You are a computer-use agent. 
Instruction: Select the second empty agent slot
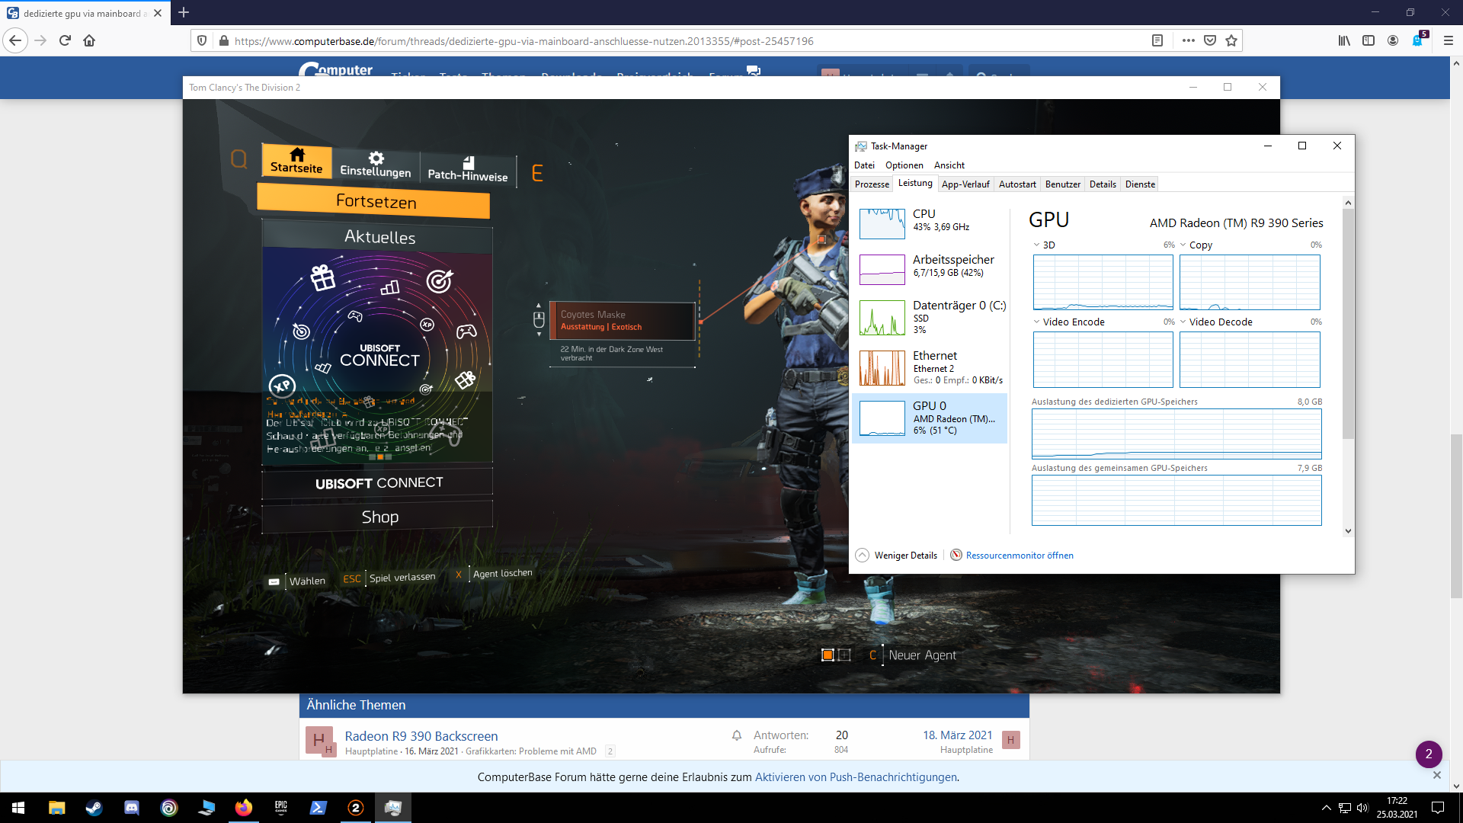pos(844,655)
